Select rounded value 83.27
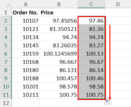 (x=91, y=45)
